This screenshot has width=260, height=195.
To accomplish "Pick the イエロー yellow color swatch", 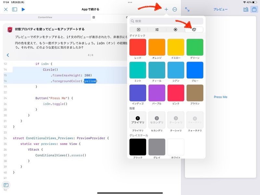I will tap(176, 47).
